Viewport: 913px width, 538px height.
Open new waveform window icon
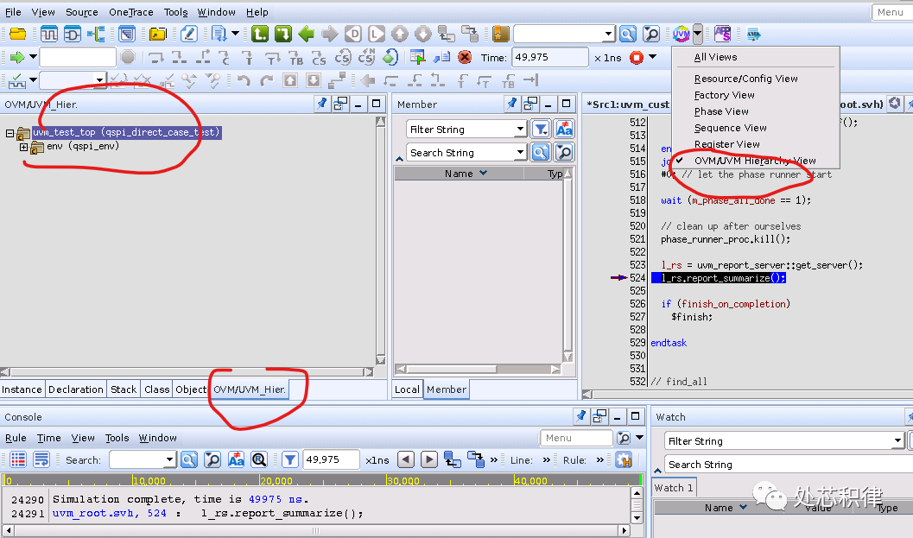[48, 34]
